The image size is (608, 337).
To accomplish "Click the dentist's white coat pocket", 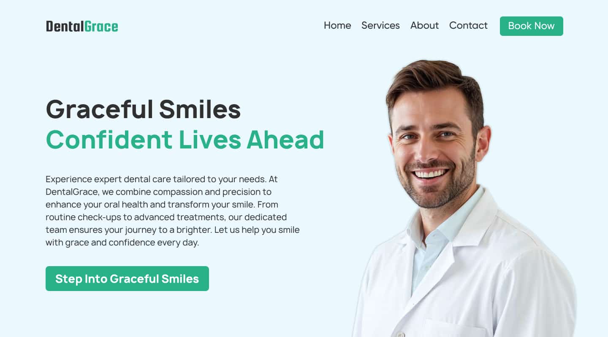I will [456, 329].
